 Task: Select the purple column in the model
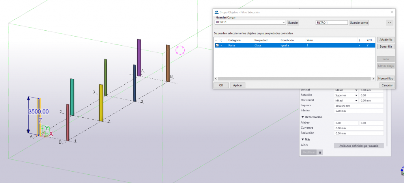click(139, 57)
